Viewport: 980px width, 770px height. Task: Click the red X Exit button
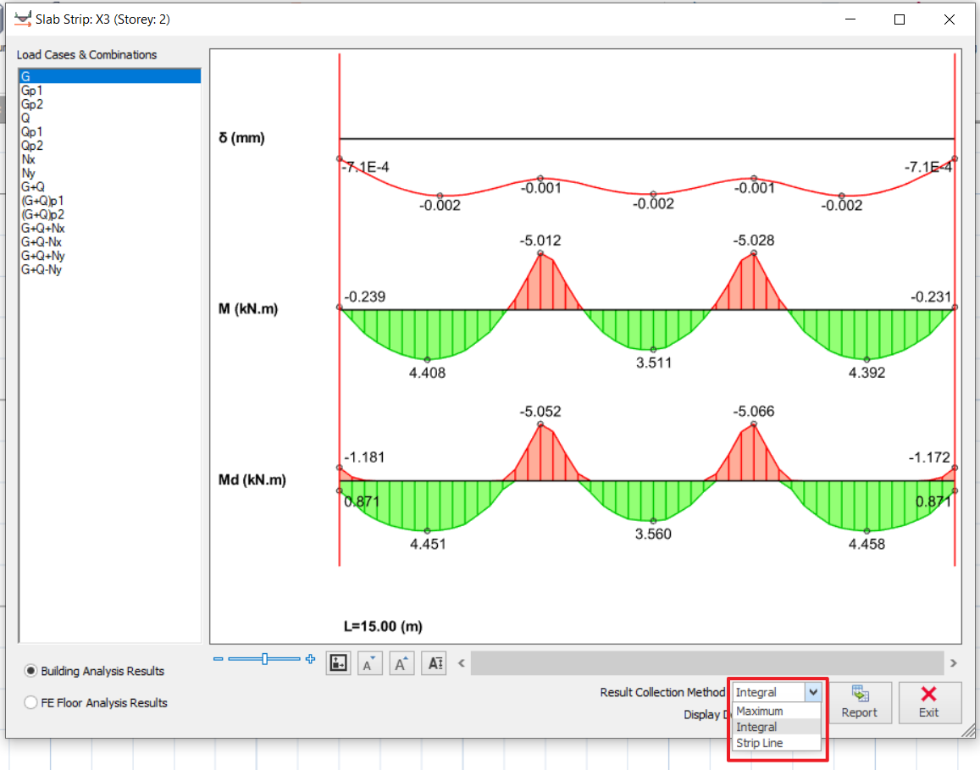(929, 702)
